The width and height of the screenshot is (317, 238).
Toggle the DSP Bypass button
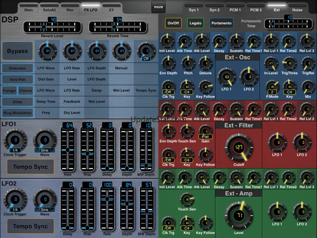point(17,51)
